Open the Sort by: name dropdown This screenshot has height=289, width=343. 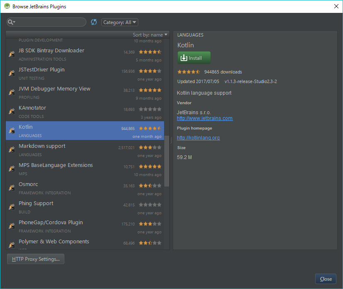[150, 35]
